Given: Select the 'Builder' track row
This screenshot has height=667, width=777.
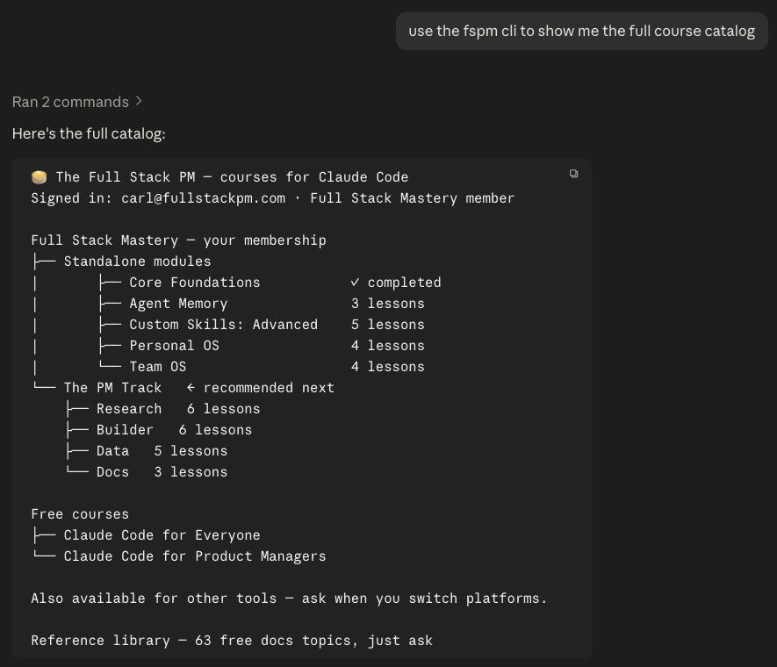Looking at the screenshot, I should pyautogui.click(x=125, y=430).
